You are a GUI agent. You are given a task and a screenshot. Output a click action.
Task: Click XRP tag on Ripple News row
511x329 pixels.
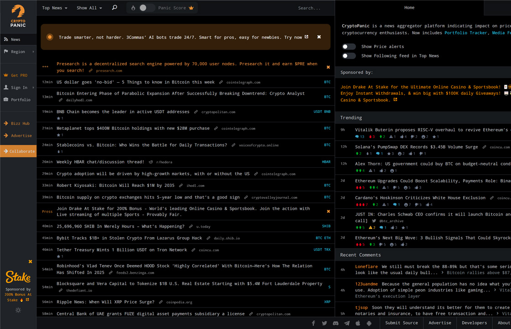(327, 302)
